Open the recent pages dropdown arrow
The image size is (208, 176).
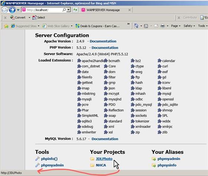coord(18,10)
